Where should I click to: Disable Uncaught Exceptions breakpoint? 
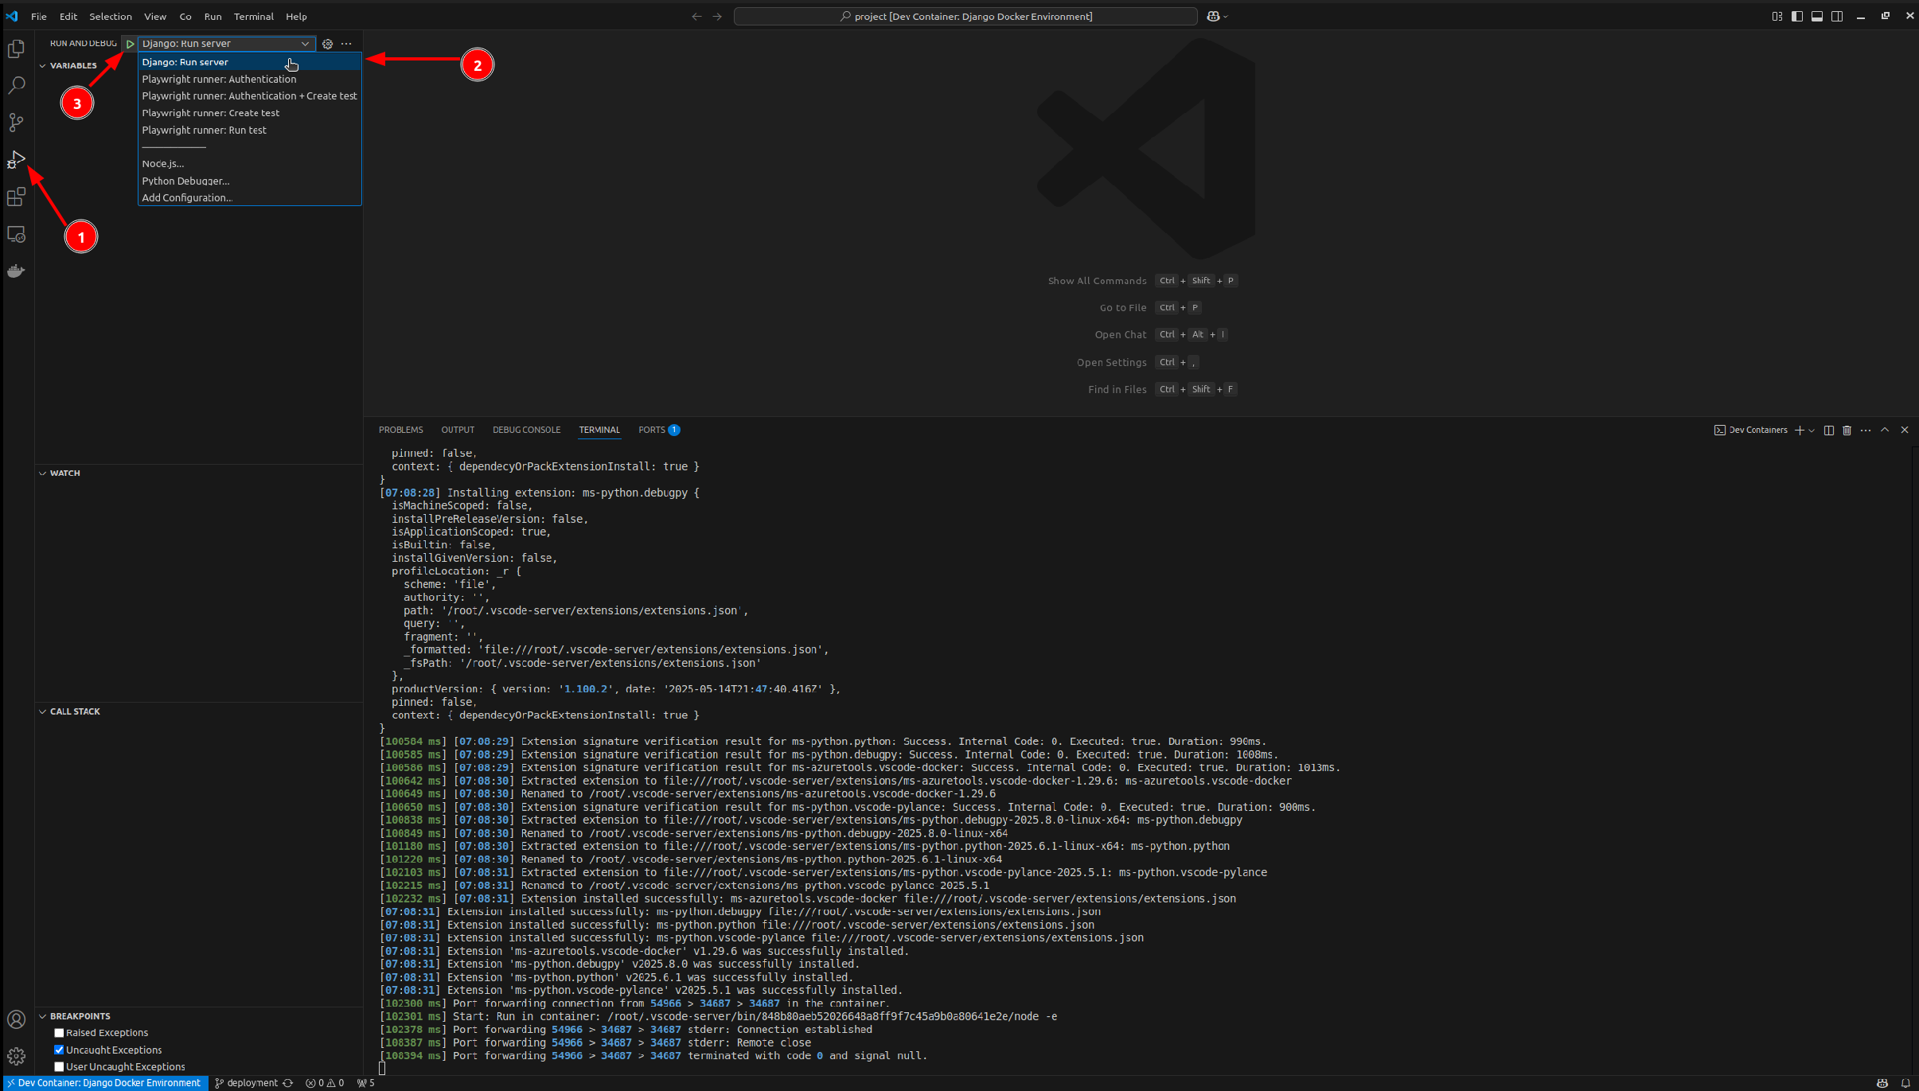(x=59, y=1050)
